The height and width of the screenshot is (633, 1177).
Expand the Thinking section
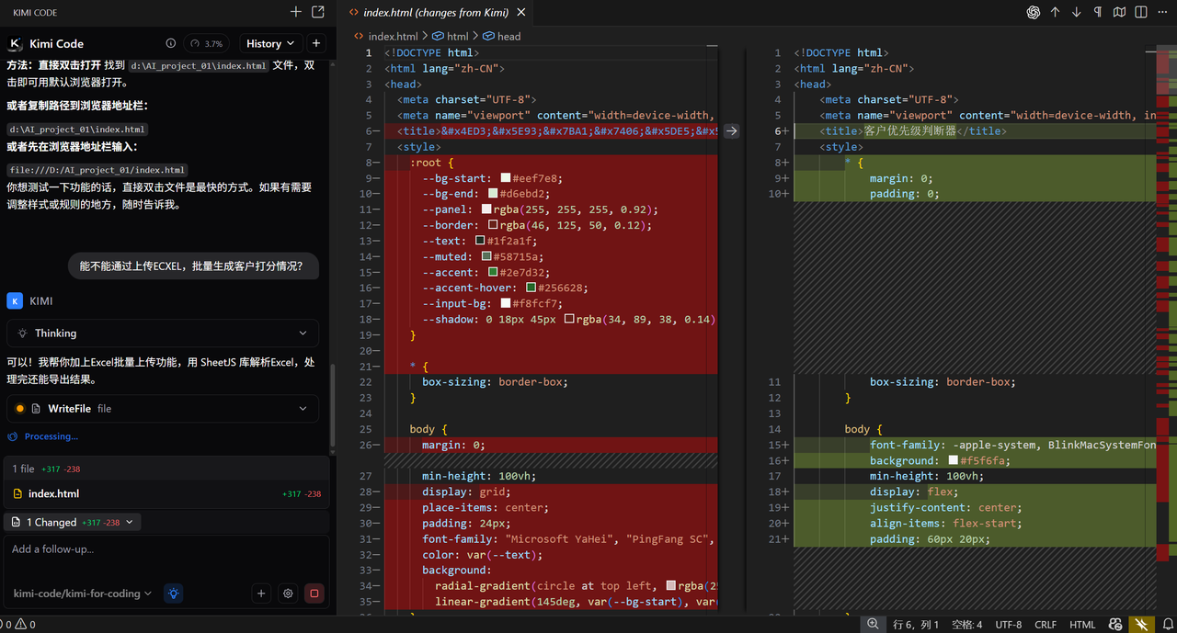tap(163, 333)
